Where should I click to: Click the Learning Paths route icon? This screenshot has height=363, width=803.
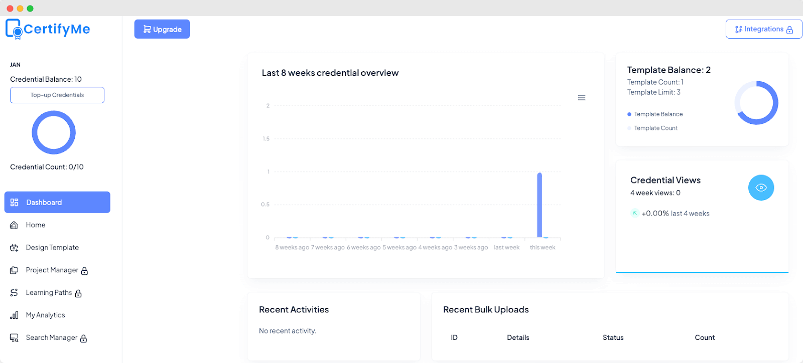pyautogui.click(x=14, y=293)
